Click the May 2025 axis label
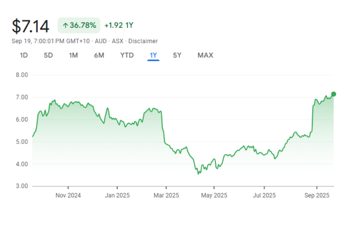The height and width of the screenshot is (236, 354). pos(214,195)
